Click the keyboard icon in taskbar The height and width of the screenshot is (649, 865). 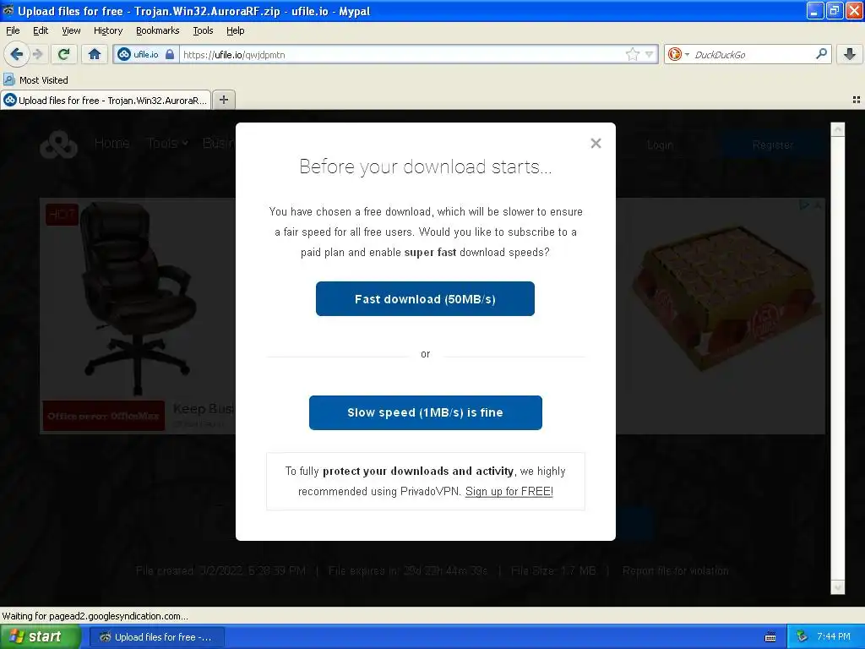point(770,637)
